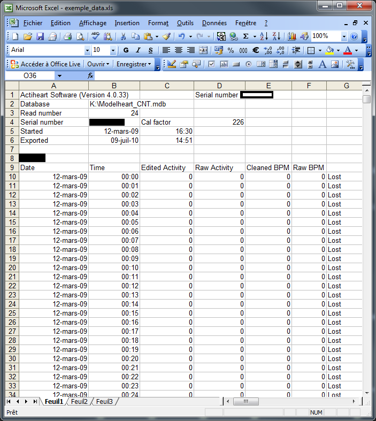Screen dimensions: 376x421
Task: Open the font name dropdown
Action: coord(87,50)
